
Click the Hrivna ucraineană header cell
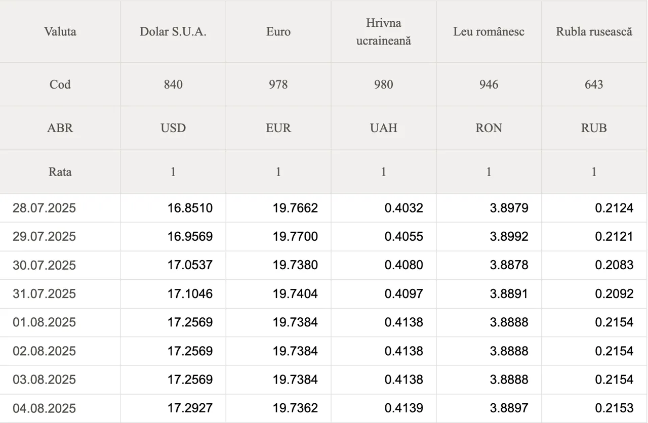(x=384, y=31)
